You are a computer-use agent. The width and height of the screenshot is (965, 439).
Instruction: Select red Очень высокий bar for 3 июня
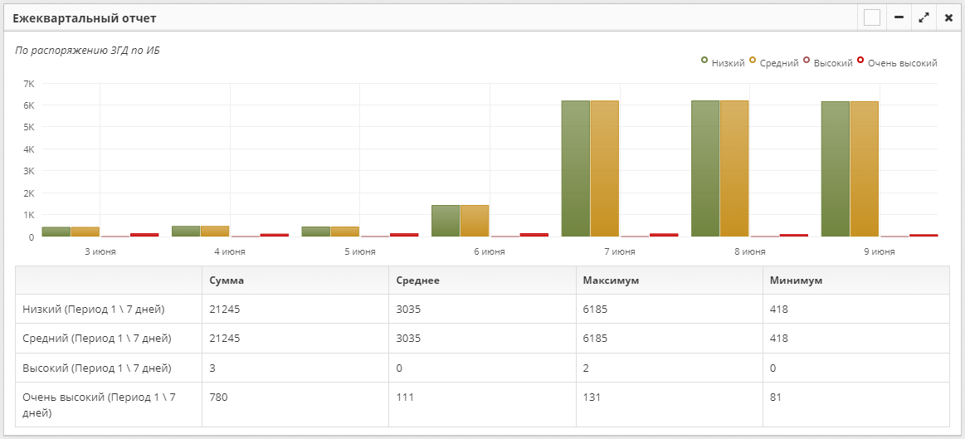click(144, 235)
